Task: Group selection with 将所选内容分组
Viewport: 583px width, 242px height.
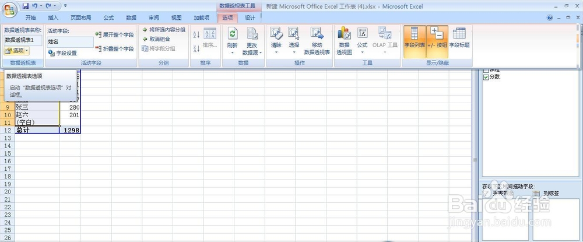Action: 164,30
